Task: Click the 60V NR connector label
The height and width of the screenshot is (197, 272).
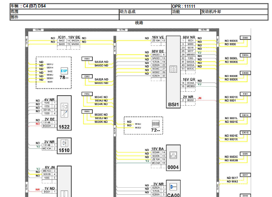Action: pyautogui.click(x=189, y=37)
